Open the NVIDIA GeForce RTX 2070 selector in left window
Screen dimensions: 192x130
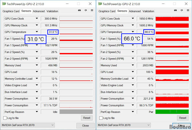[28, 125]
